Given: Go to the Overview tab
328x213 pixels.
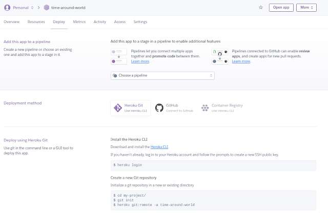Looking at the screenshot, I should 11,22.
